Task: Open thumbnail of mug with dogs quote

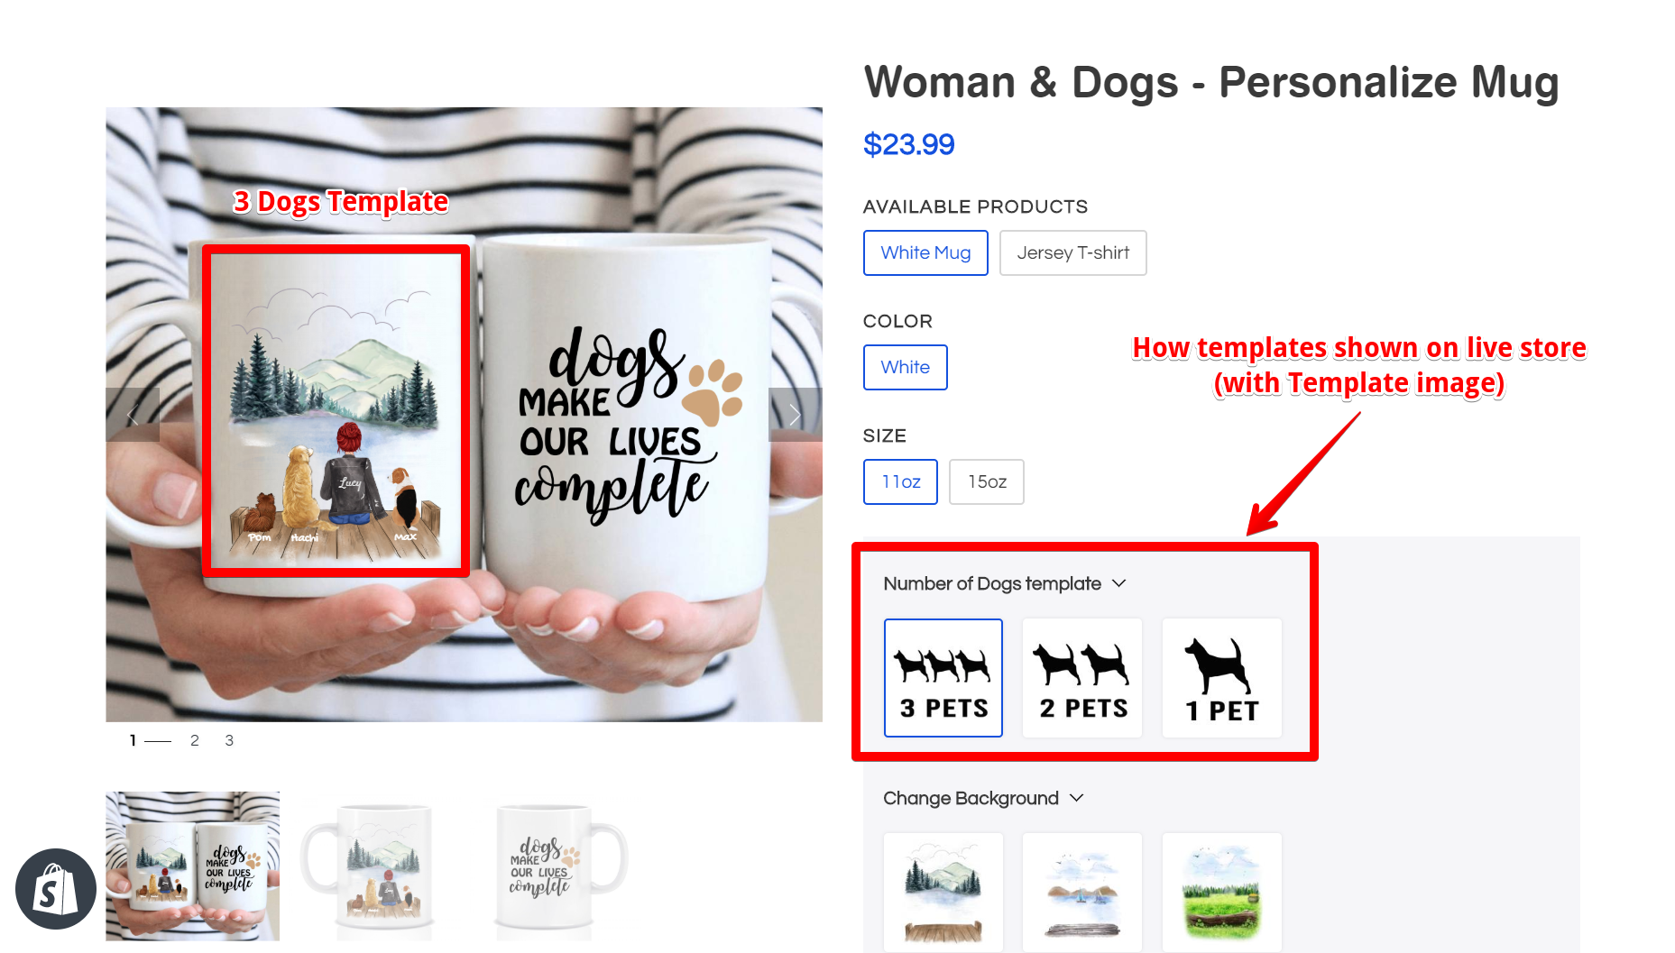Action: [559, 866]
